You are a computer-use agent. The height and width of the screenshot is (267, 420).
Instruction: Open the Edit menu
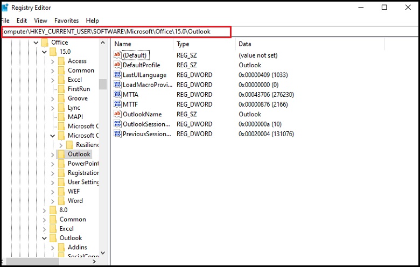(x=22, y=20)
